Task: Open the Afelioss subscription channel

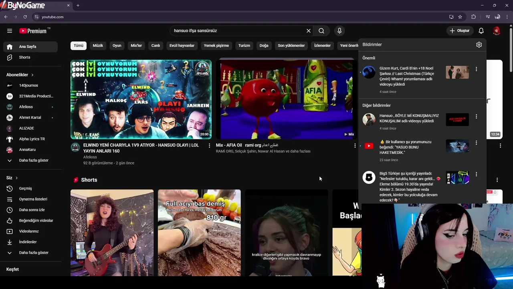Action: (x=30, y=107)
